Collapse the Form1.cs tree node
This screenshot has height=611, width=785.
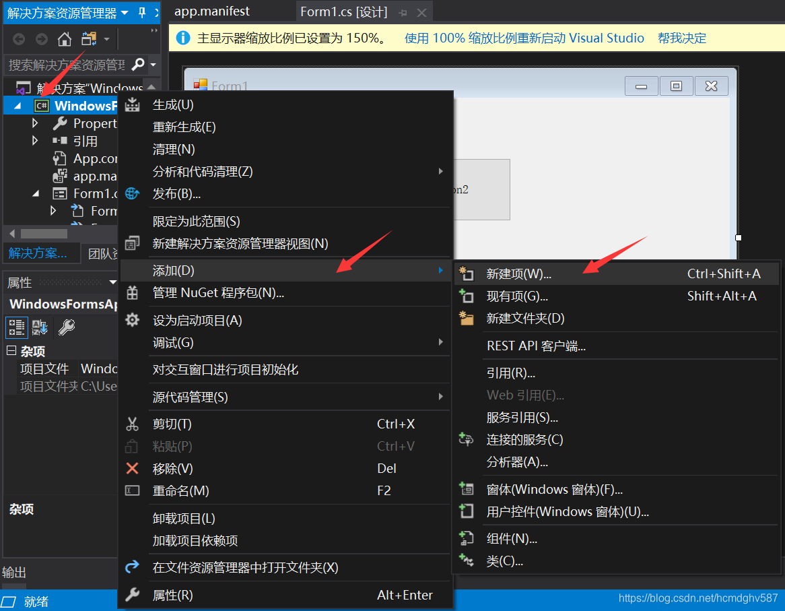point(36,193)
